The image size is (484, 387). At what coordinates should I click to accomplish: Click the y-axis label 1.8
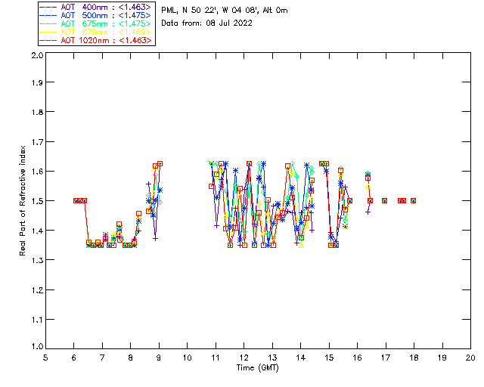tap(37, 112)
